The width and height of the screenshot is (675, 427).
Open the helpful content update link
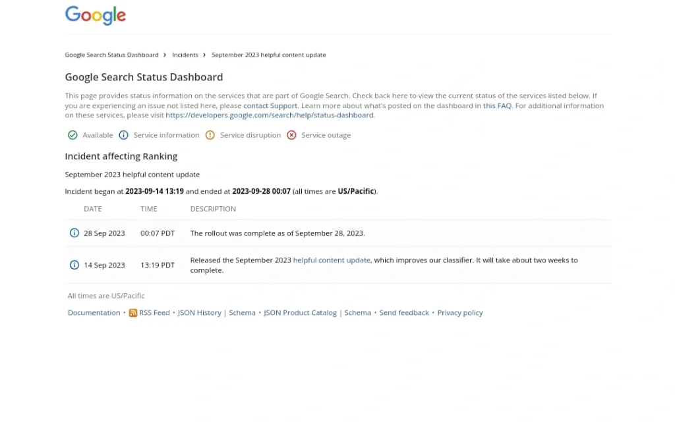coord(332,260)
